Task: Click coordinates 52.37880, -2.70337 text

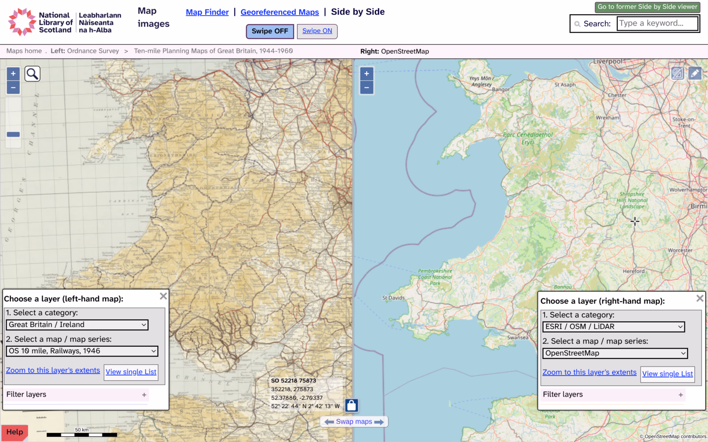Action: pyautogui.click(x=297, y=398)
